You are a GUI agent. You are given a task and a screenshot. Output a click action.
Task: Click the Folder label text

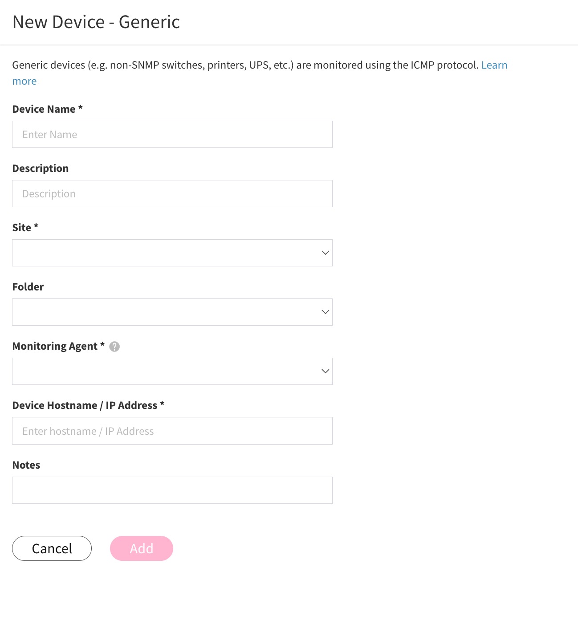coord(28,287)
